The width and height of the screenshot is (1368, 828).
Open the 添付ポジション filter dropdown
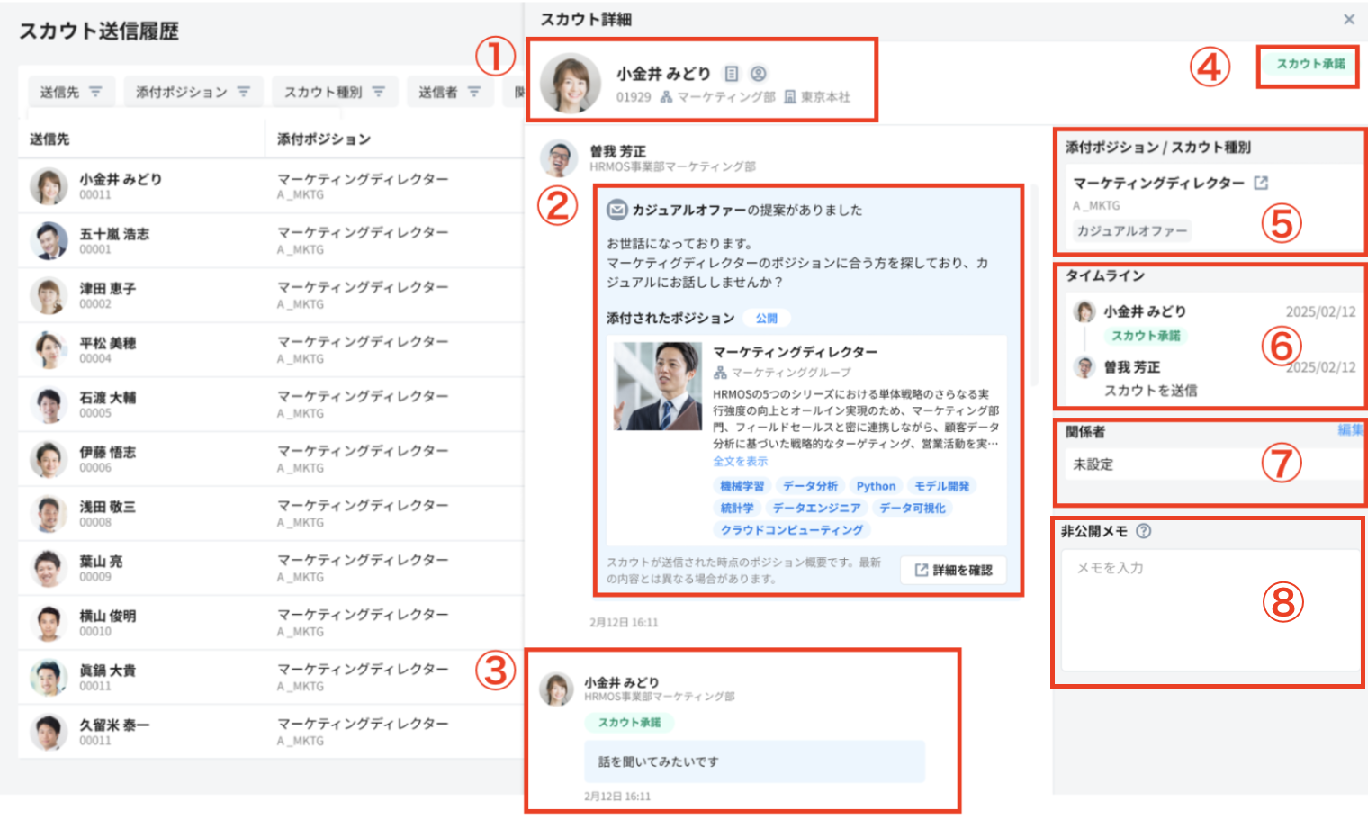coord(193,92)
